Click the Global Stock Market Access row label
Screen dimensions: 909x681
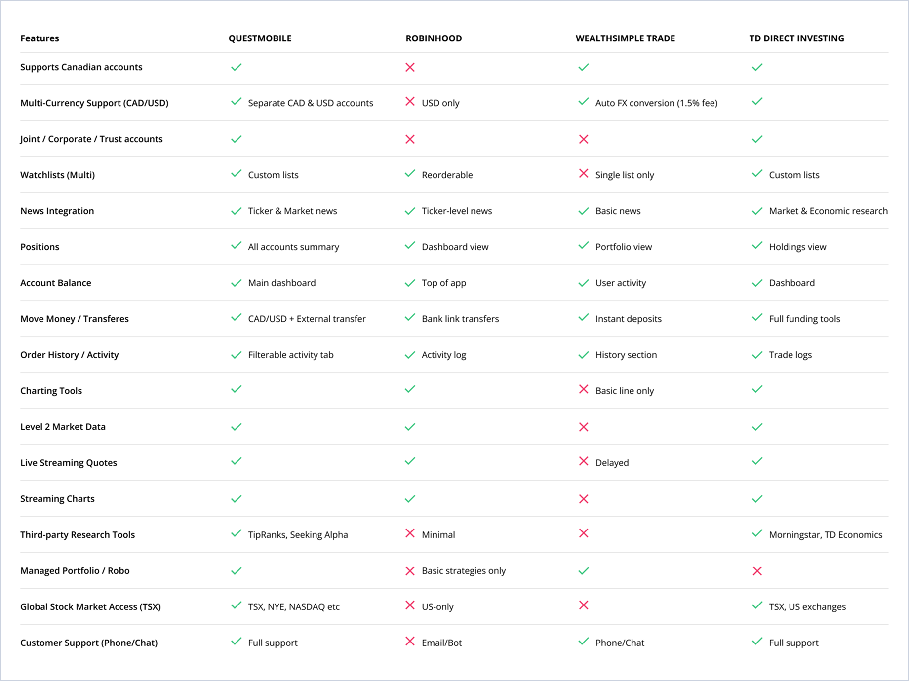(90, 607)
